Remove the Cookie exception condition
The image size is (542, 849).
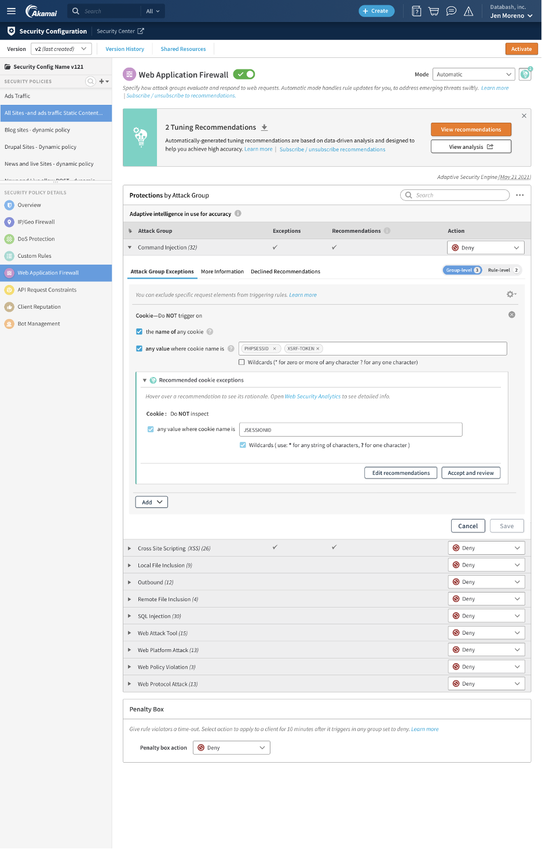[511, 315]
